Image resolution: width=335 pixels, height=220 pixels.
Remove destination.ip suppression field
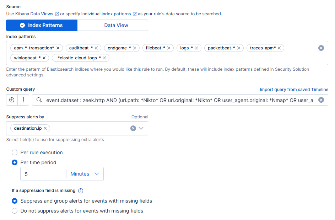(45, 128)
